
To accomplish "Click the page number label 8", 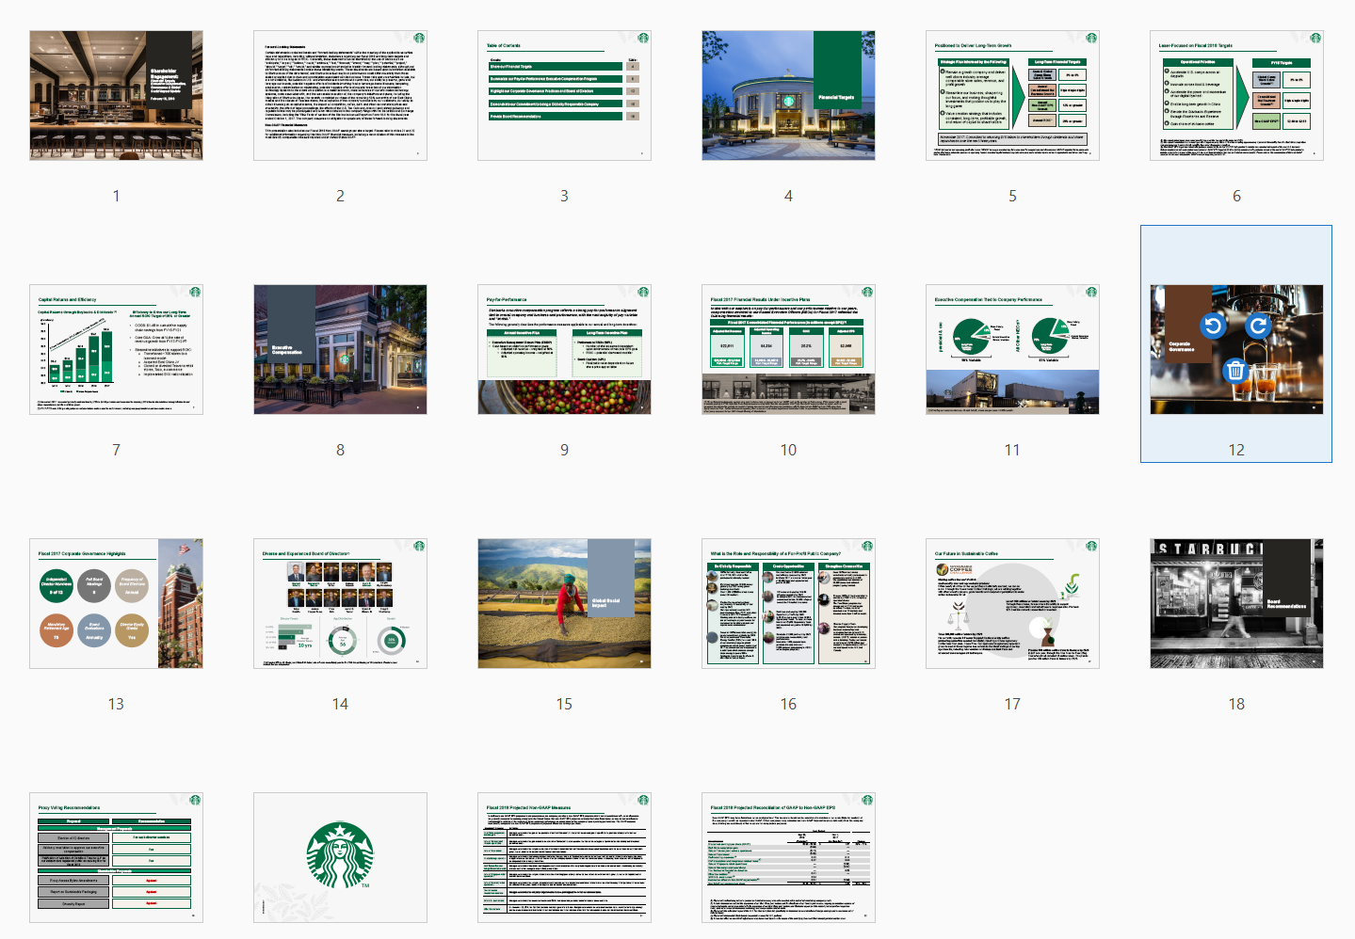I will pyautogui.click(x=340, y=450).
